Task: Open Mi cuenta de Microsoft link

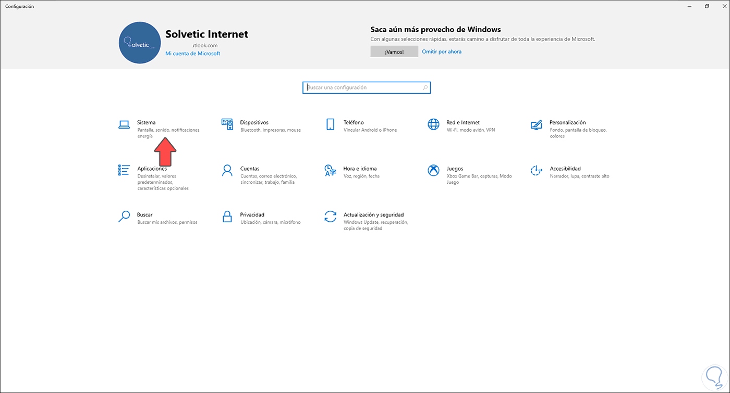Action: click(192, 54)
